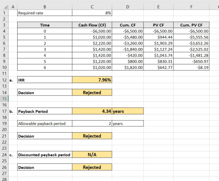This screenshot has width=219, height=181.
Task: Select cell showing -$650.97
Action: pyautogui.click(x=191, y=61)
